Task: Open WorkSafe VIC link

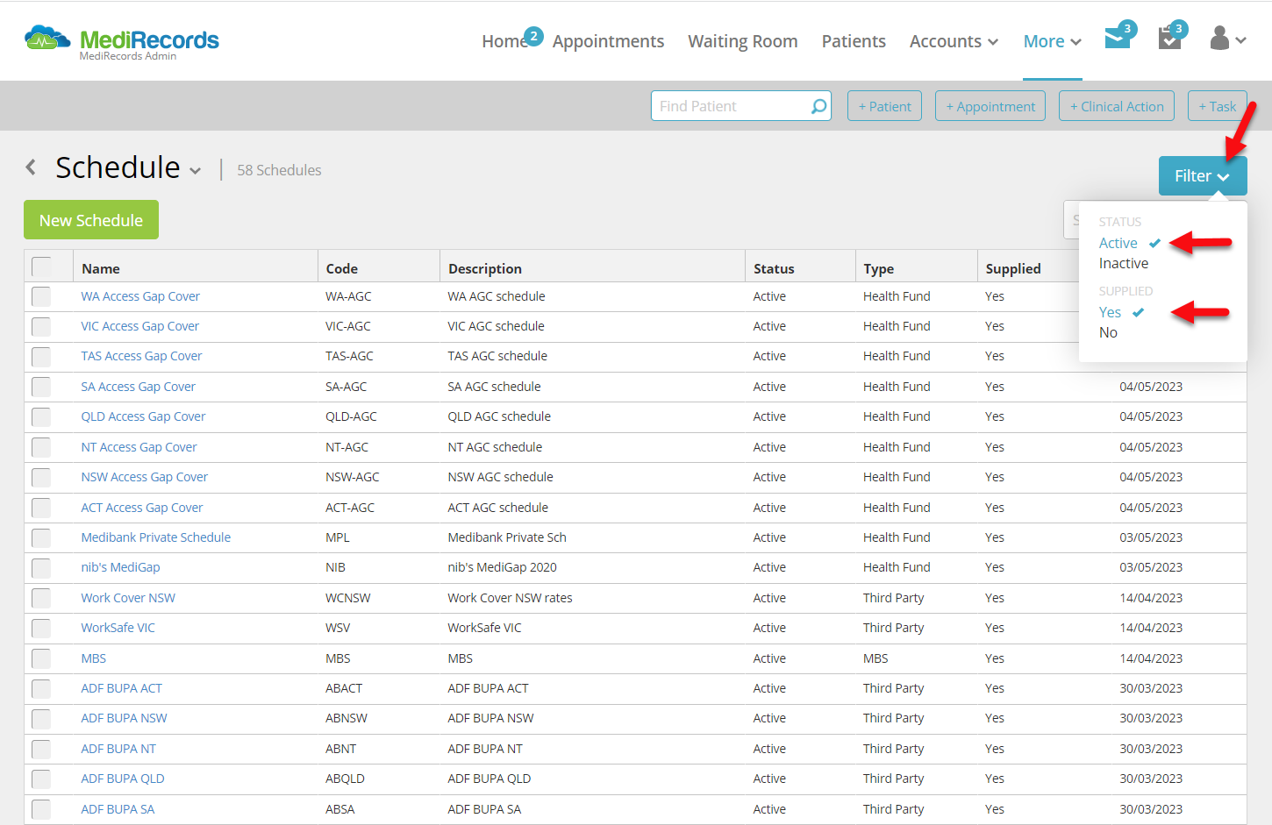Action: (118, 628)
